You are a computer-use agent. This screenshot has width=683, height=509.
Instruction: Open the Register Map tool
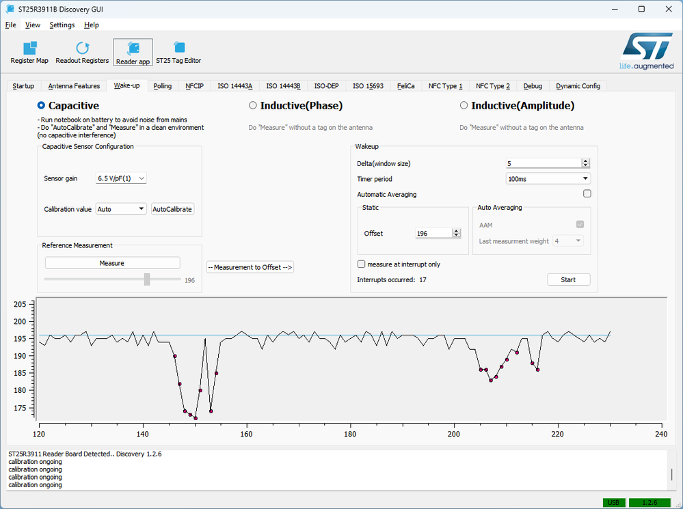pyautogui.click(x=29, y=52)
